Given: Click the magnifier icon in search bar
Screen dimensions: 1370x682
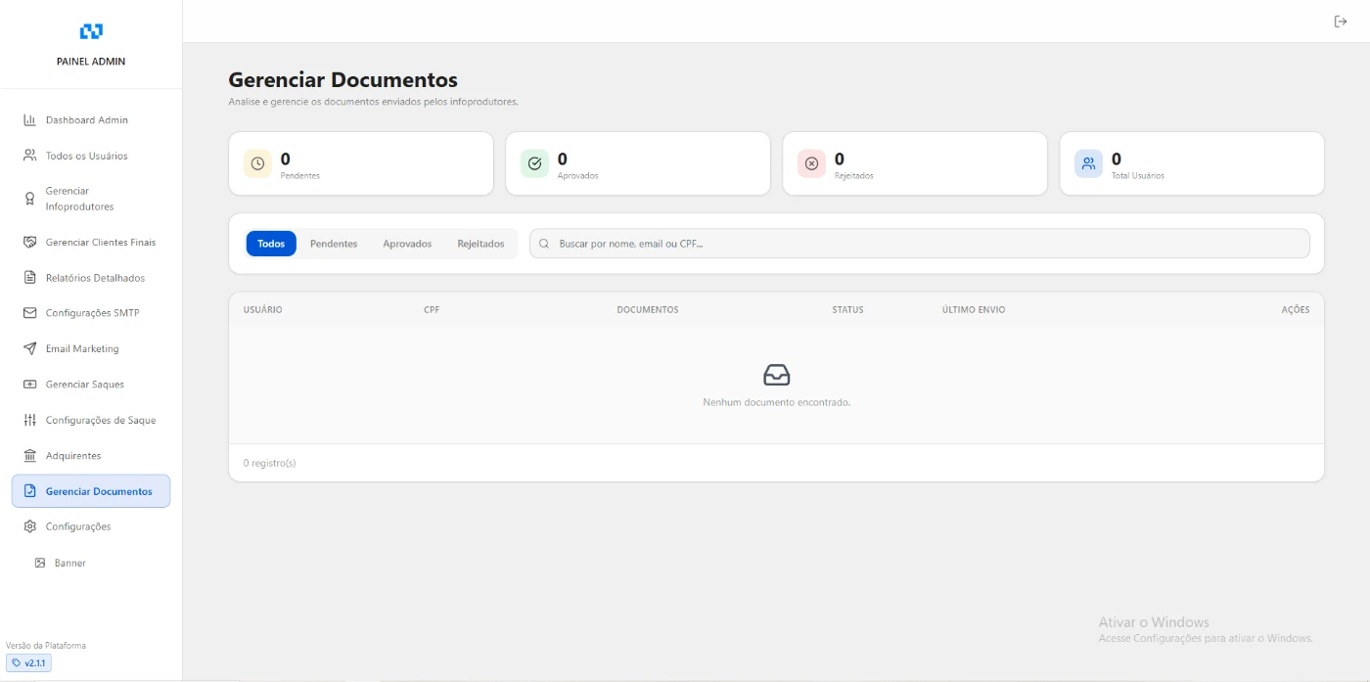Looking at the screenshot, I should pos(544,244).
